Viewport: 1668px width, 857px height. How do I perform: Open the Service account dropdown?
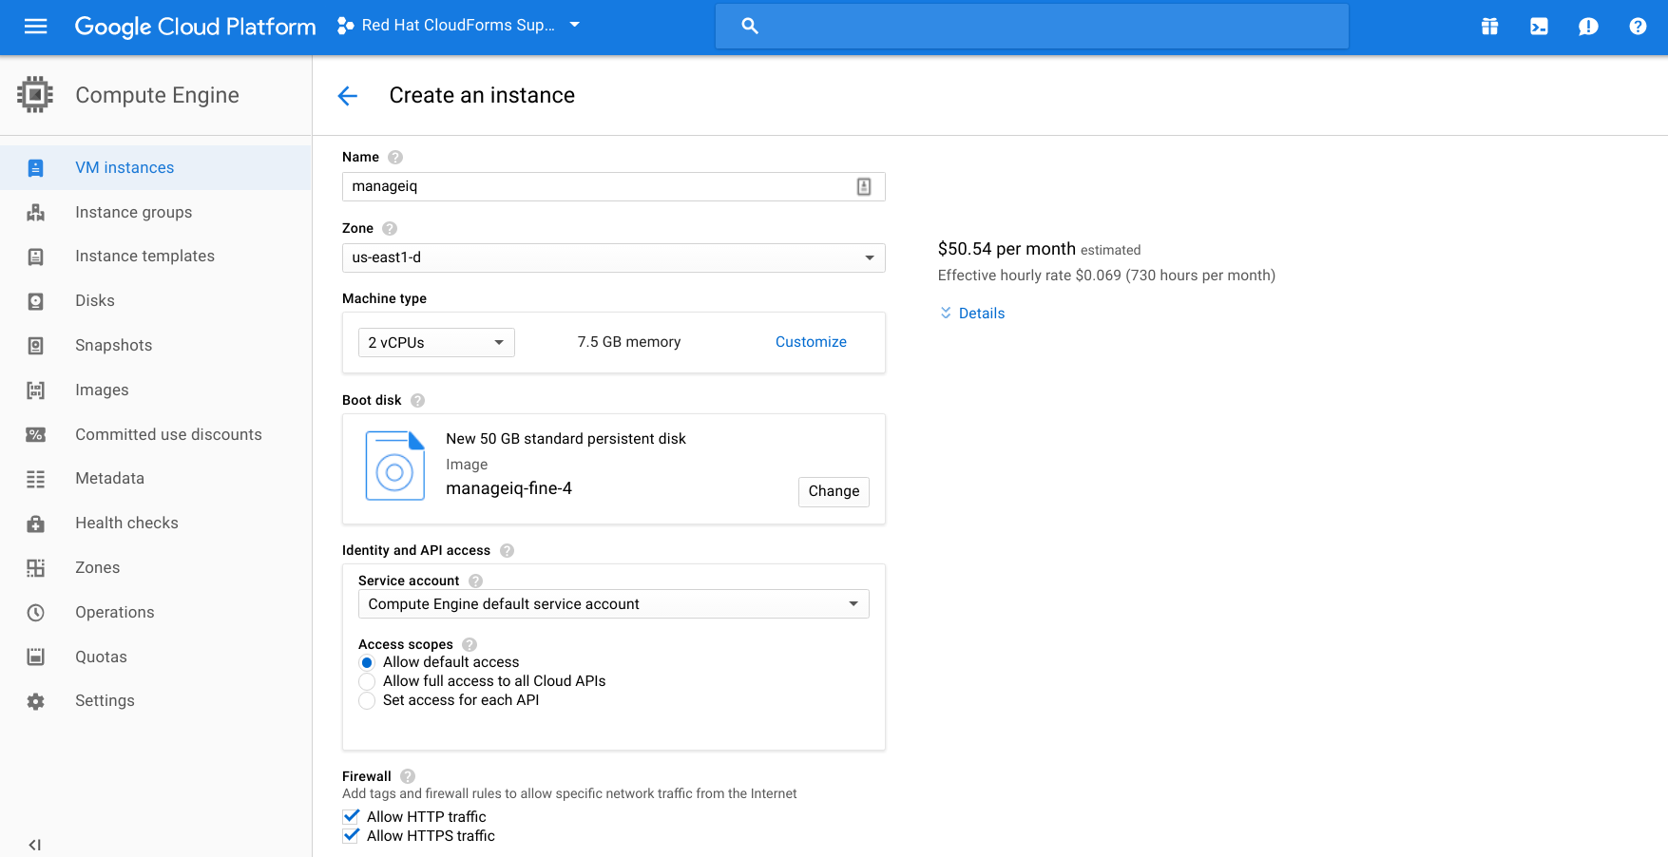click(613, 604)
